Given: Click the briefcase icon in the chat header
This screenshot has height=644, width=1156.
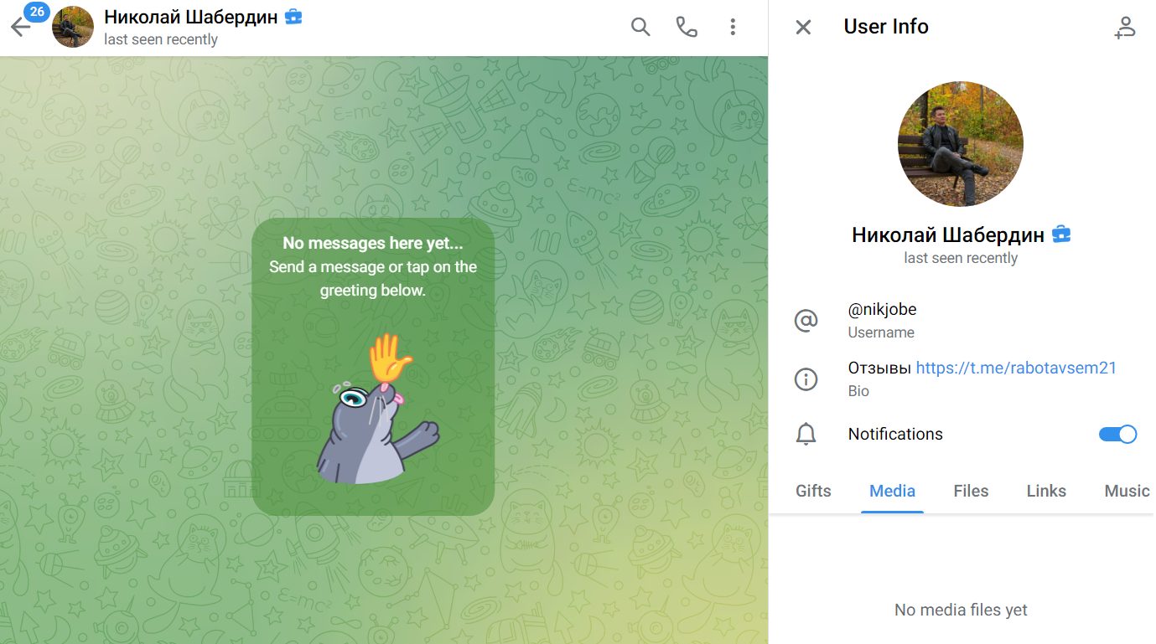Looking at the screenshot, I should 293,17.
